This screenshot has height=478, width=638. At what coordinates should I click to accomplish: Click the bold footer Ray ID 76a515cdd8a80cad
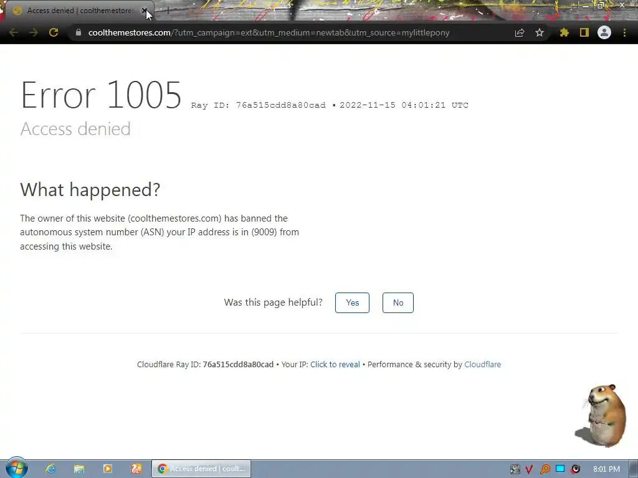click(238, 365)
